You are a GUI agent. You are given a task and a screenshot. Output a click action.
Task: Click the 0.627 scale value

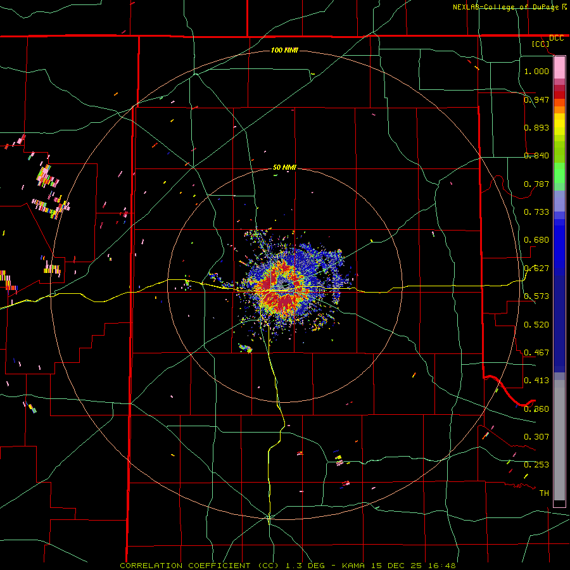(x=536, y=269)
